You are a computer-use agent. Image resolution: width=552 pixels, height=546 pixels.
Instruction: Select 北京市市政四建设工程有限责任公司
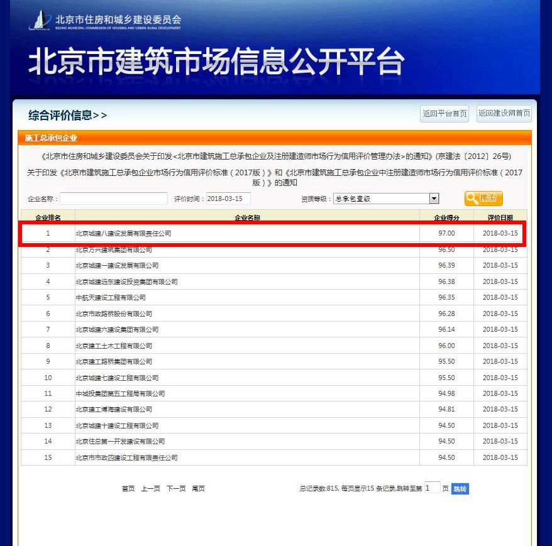point(127,457)
